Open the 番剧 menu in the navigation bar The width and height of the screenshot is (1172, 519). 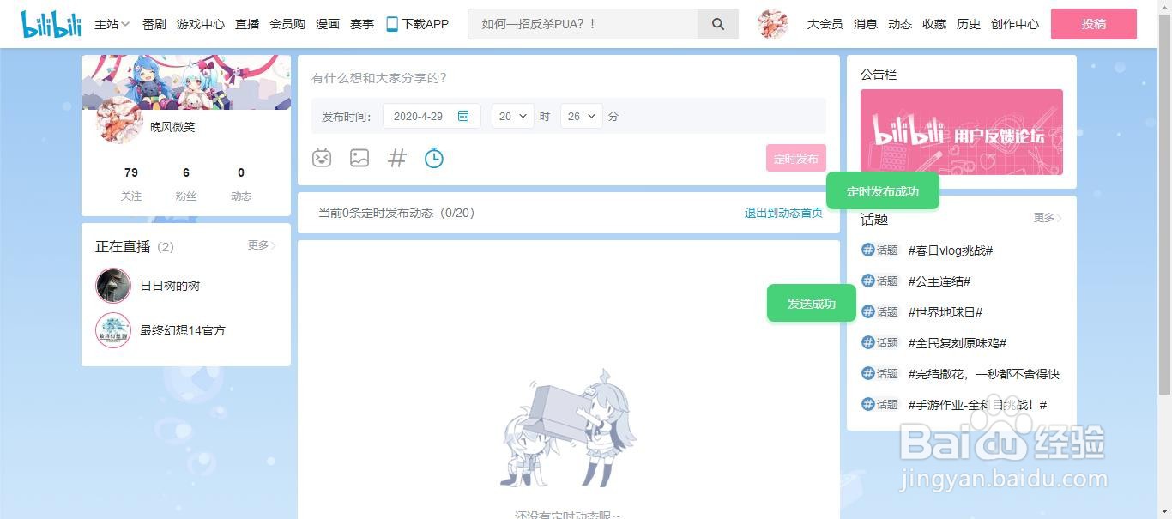154,24
